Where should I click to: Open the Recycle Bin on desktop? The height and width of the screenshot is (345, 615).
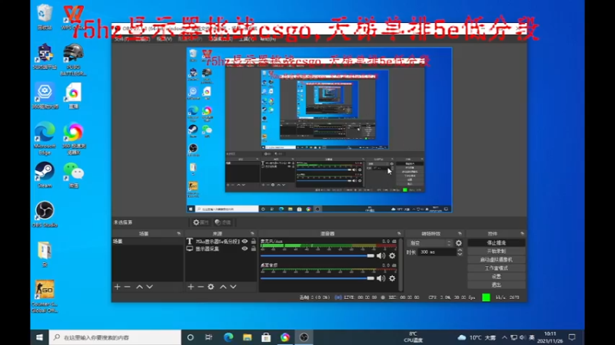point(45,17)
